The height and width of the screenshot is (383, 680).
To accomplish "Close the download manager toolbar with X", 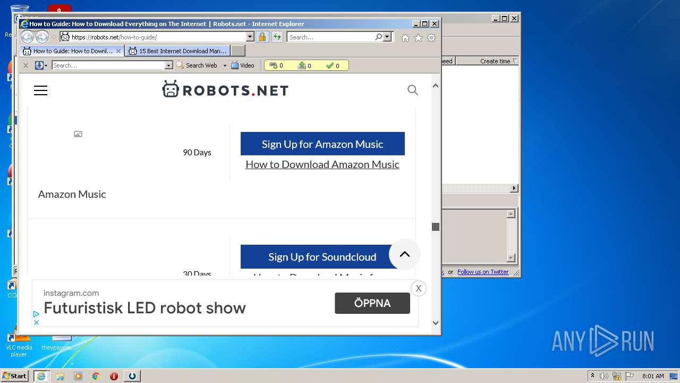I will (x=25, y=65).
